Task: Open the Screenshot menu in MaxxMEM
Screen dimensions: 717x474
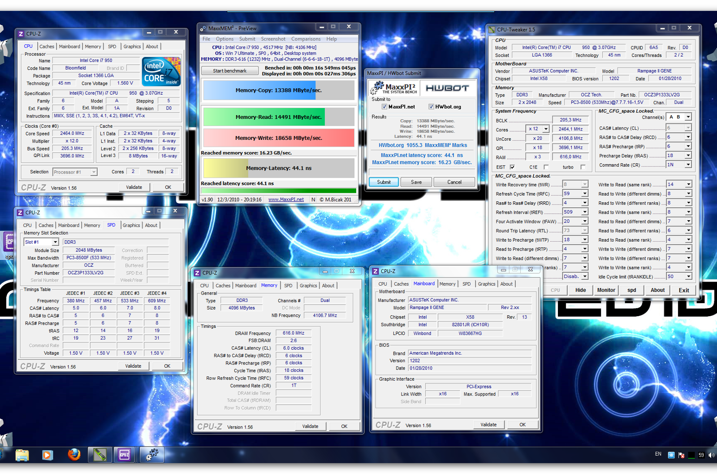Action: [x=273, y=39]
